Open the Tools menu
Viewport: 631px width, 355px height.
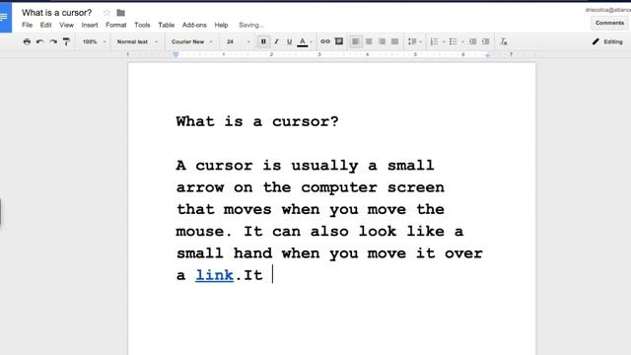pyautogui.click(x=142, y=25)
